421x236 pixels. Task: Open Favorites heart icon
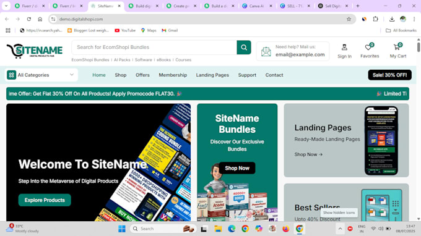click(x=368, y=47)
